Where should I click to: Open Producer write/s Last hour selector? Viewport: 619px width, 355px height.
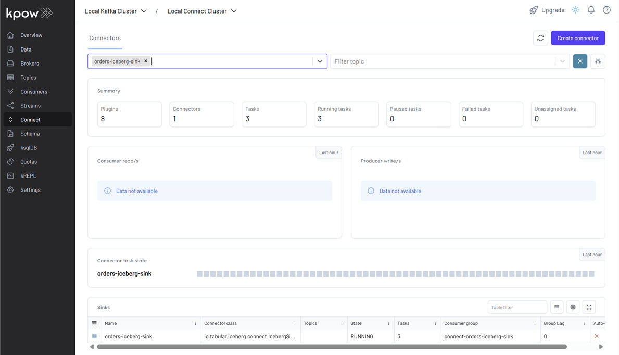592,153
